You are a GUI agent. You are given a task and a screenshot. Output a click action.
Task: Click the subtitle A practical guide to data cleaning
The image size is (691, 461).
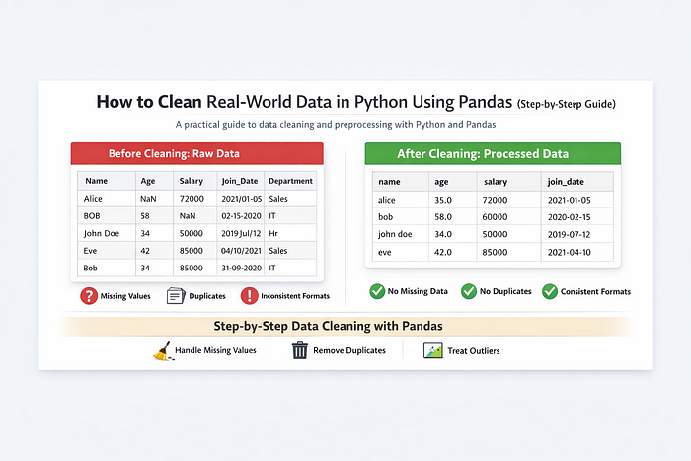336,125
